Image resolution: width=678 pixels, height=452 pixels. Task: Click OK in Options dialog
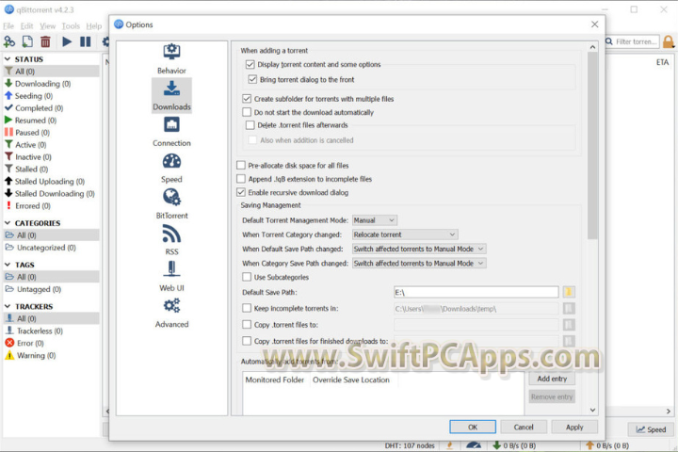click(x=473, y=427)
